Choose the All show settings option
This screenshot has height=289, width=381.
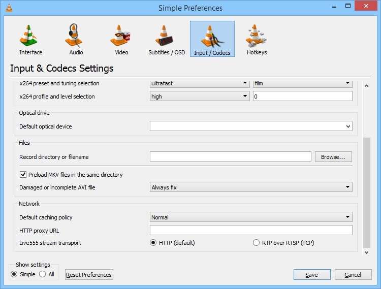42,274
